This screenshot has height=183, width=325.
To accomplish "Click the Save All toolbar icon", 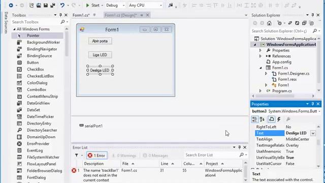I will coord(53,5).
